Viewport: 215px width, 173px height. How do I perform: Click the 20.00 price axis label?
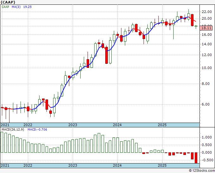pos(207,19)
